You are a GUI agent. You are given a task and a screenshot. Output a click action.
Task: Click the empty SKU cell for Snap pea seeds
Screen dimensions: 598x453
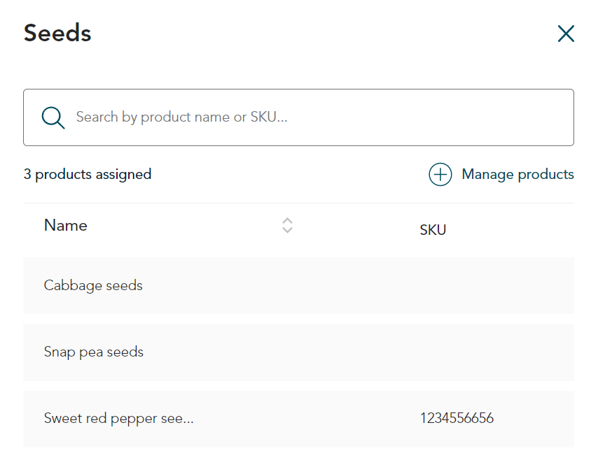457,352
